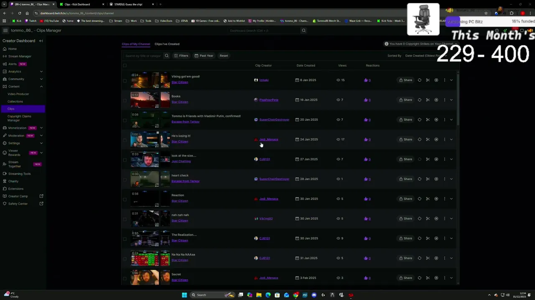Viewport: 535px width, 300px height.
Task: Click Share button for Secret clip
Action: (405, 278)
